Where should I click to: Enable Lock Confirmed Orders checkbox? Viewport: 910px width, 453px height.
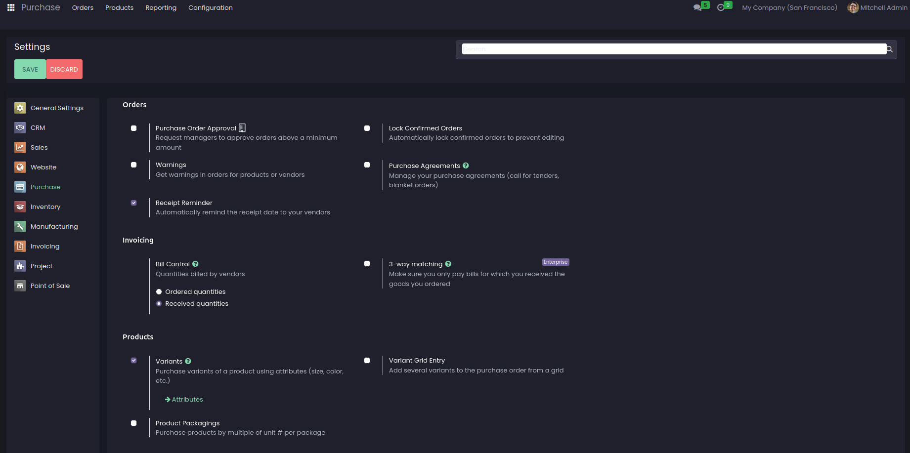pos(367,128)
